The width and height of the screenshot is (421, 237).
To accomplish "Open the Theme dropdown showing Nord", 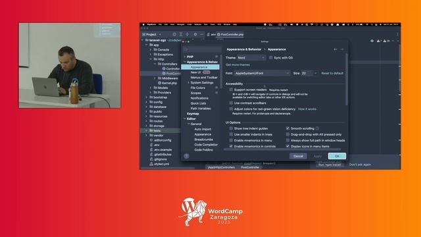I will click(251, 58).
